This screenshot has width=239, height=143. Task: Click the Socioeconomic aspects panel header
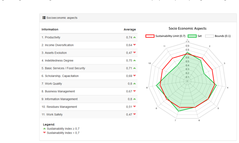pos(138,18)
